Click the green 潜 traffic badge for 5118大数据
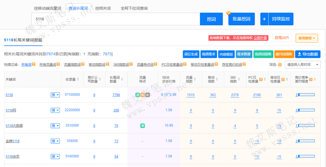This screenshot has height=167, width=326. tap(143, 126)
